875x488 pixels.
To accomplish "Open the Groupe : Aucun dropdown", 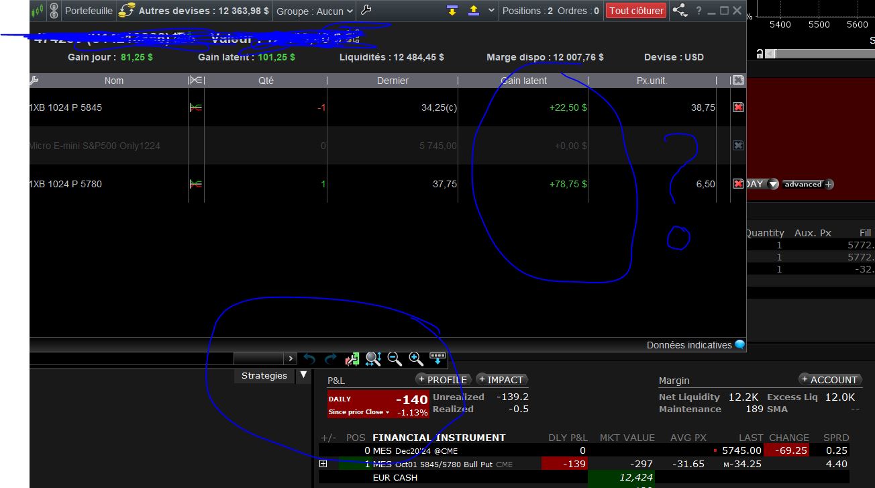I will pos(315,11).
